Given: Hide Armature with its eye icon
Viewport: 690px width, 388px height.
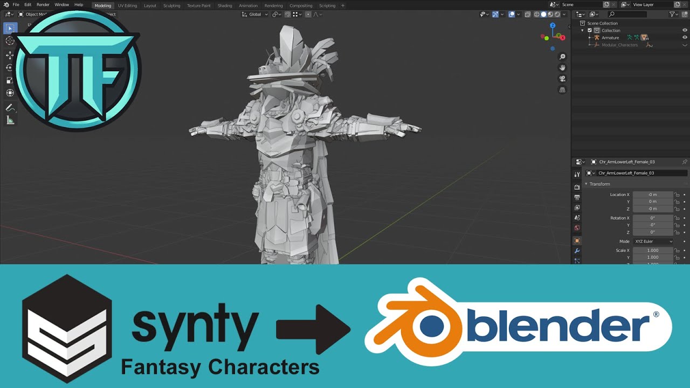Looking at the screenshot, I should [x=685, y=37].
